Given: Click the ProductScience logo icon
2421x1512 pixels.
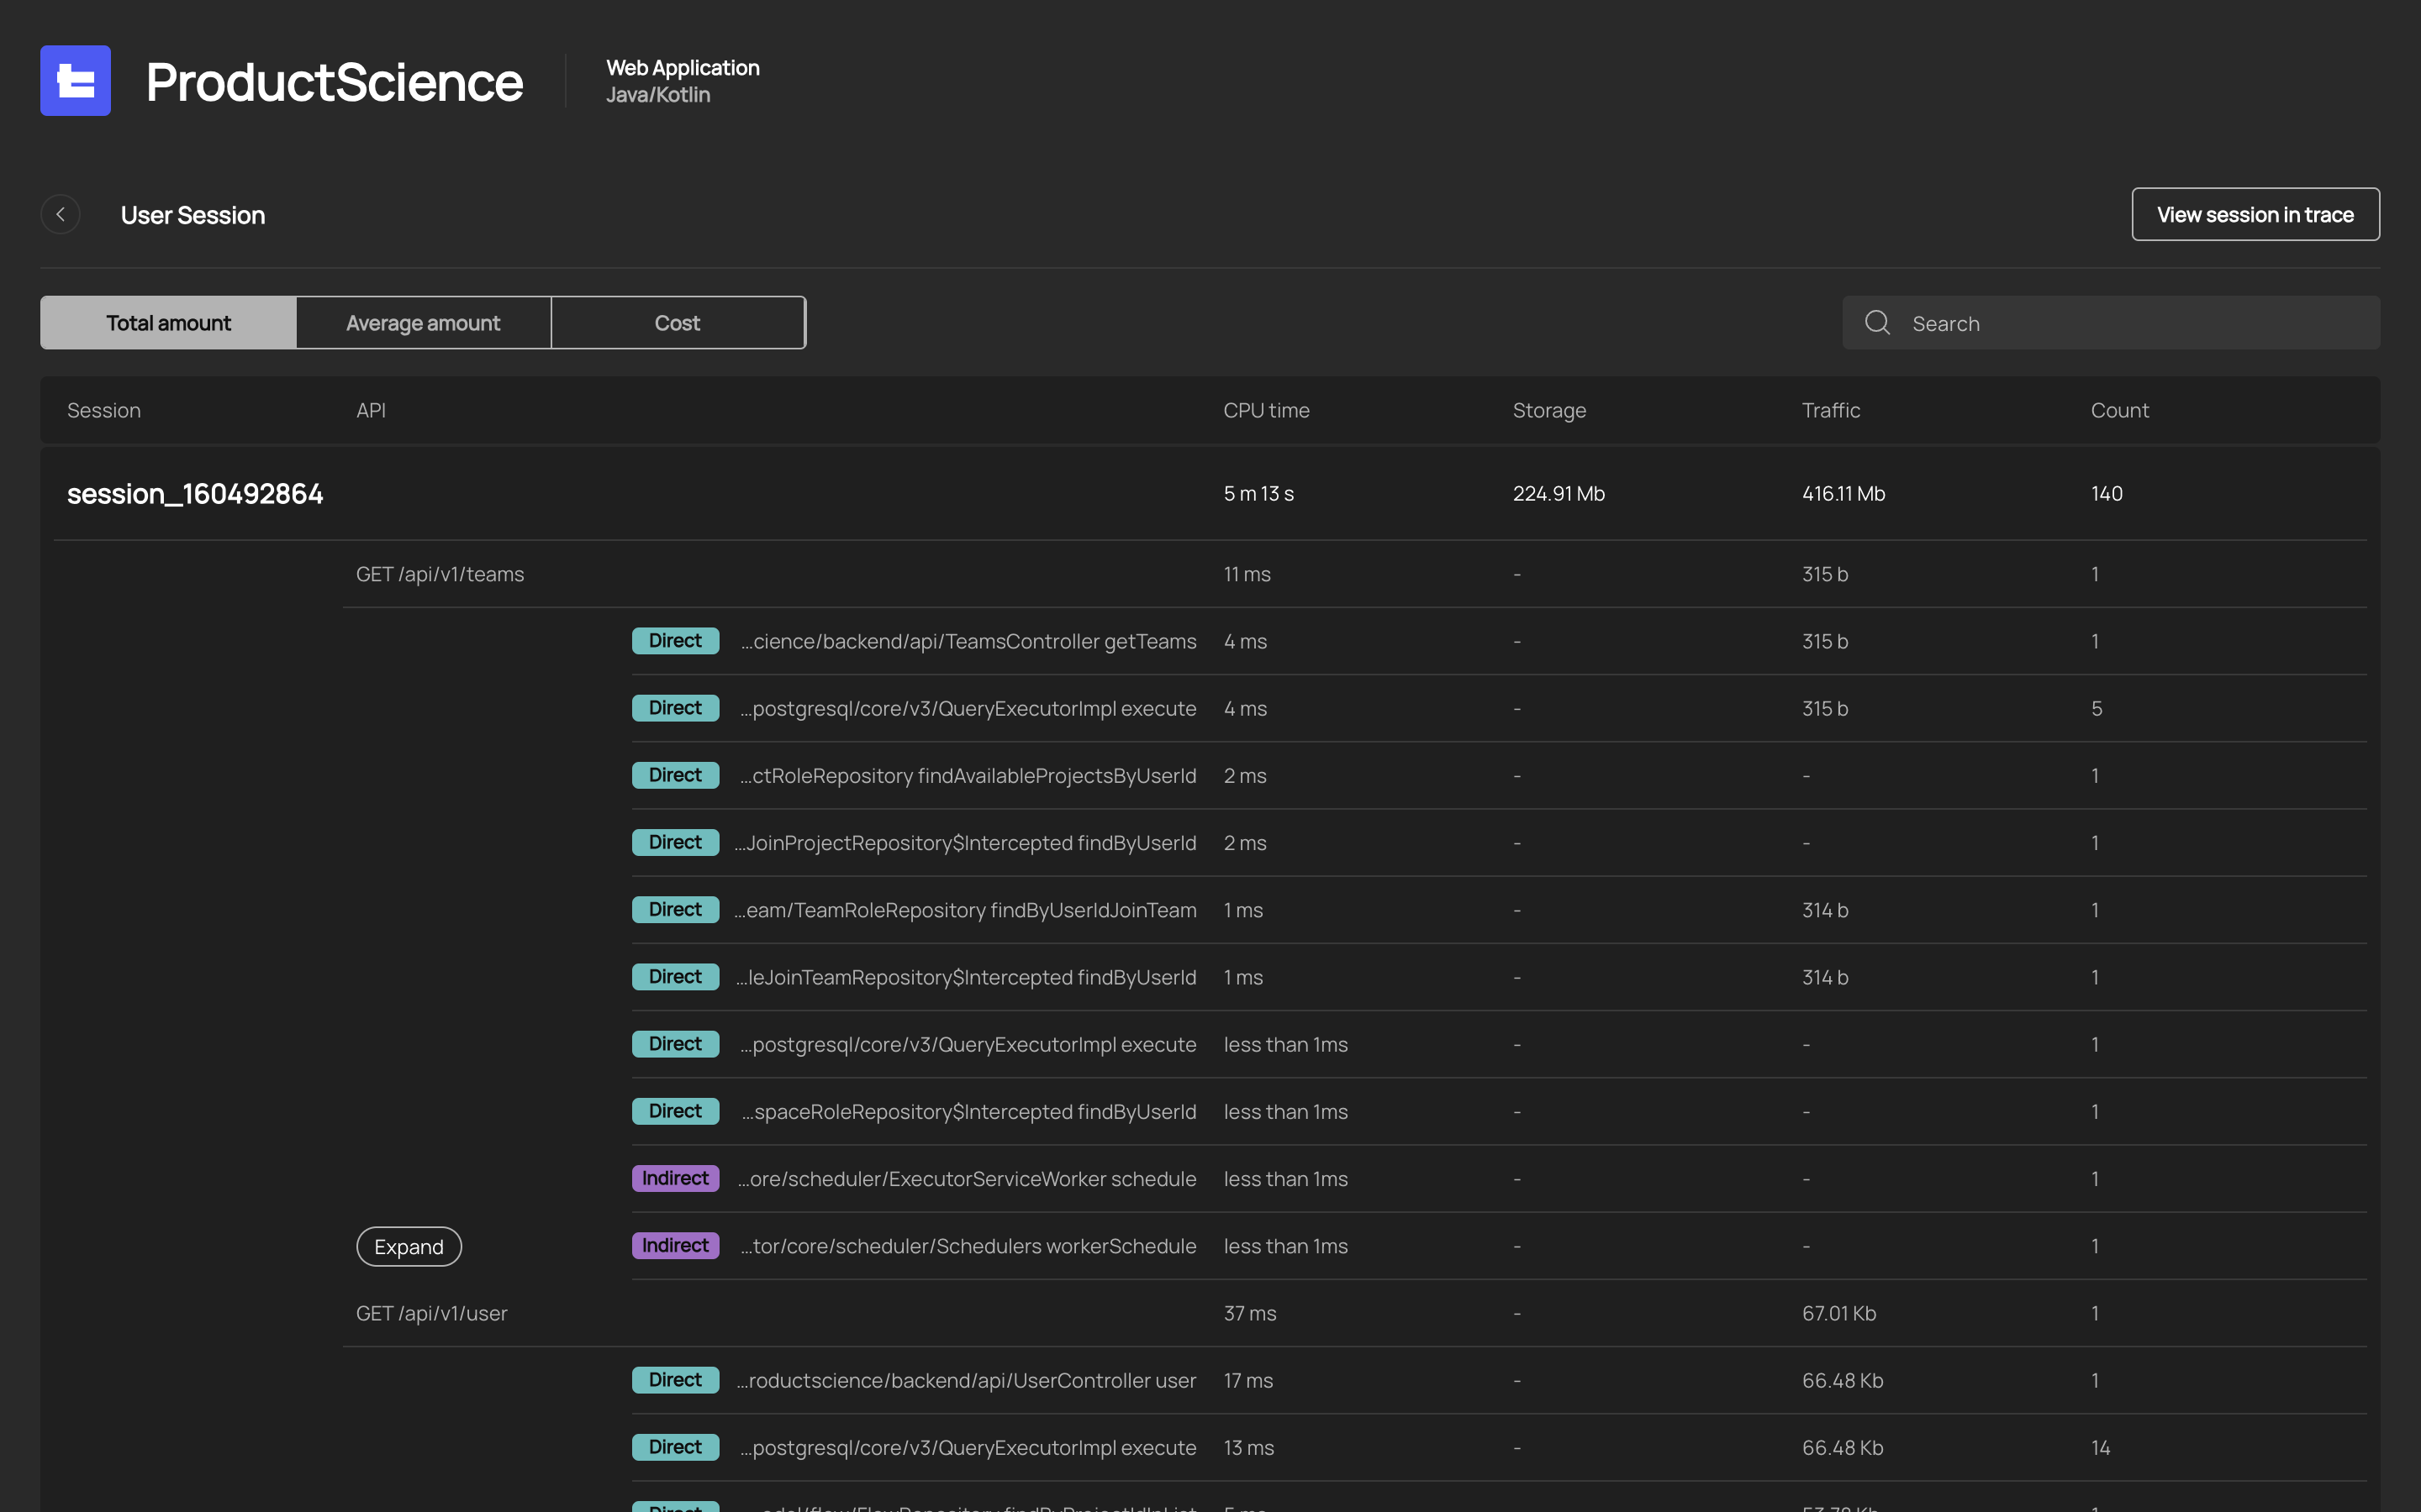Looking at the screenshot, I should (75, 78).
